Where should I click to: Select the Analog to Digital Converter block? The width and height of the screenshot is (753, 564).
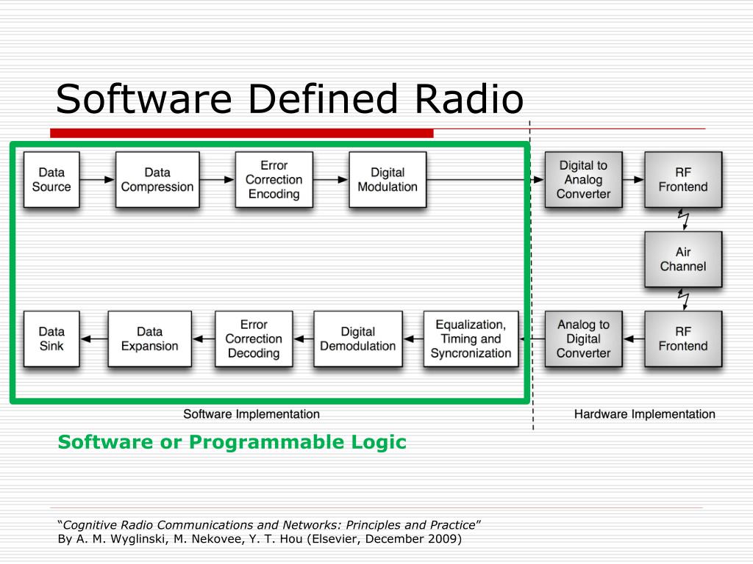(x=583, y=339)
